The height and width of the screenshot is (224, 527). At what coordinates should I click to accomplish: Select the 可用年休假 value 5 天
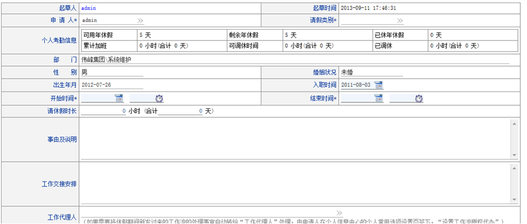(x=145, y=35)
